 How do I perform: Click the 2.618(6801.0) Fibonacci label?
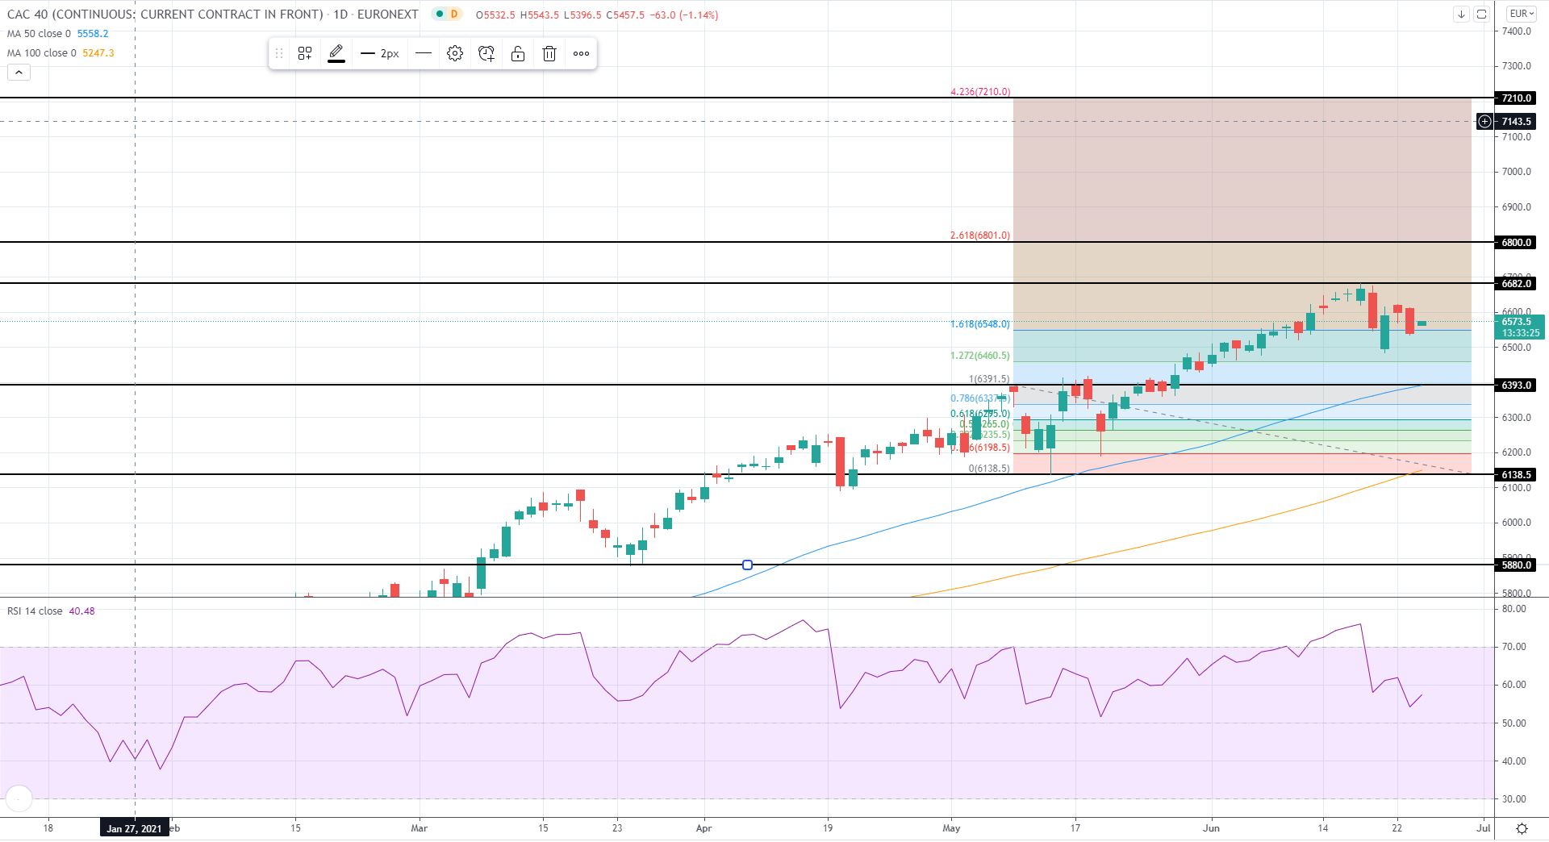coord(980,236)
